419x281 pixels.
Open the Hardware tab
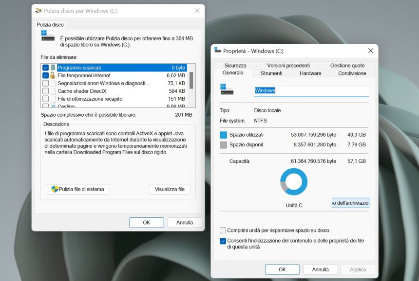pyautogui.click(x=310, y=73)
